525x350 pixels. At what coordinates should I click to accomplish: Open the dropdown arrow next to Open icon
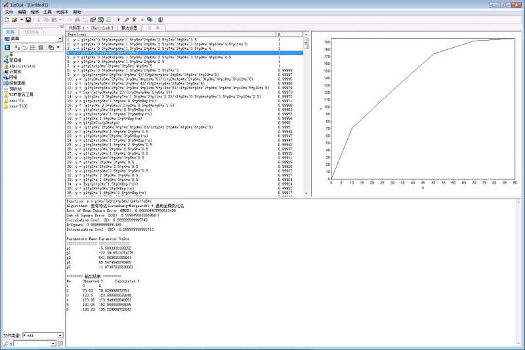pyautogui.click(x=22, y=20)
